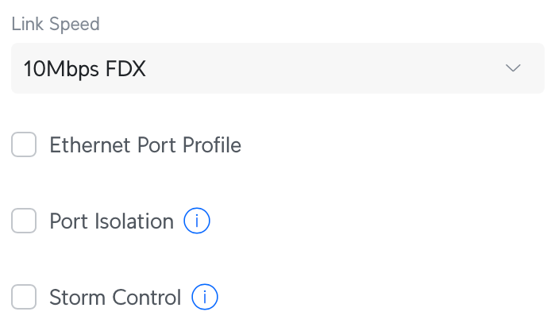Show help tooltip next to Port Isolation
Image resolution: width=551 pixels, height=327 pixels.
pos(197,221)
